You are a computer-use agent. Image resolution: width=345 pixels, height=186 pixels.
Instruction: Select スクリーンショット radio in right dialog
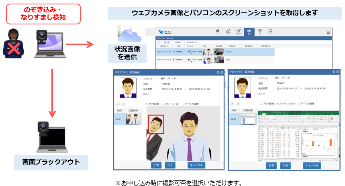point(278,103)
